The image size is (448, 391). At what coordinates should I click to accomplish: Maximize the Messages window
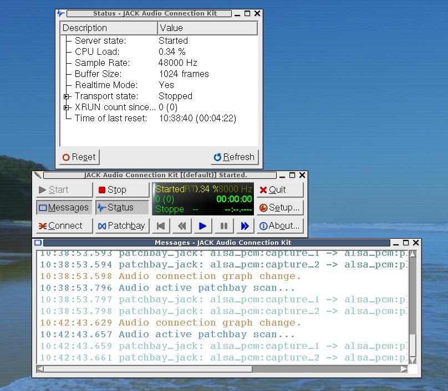pos(406,243)
